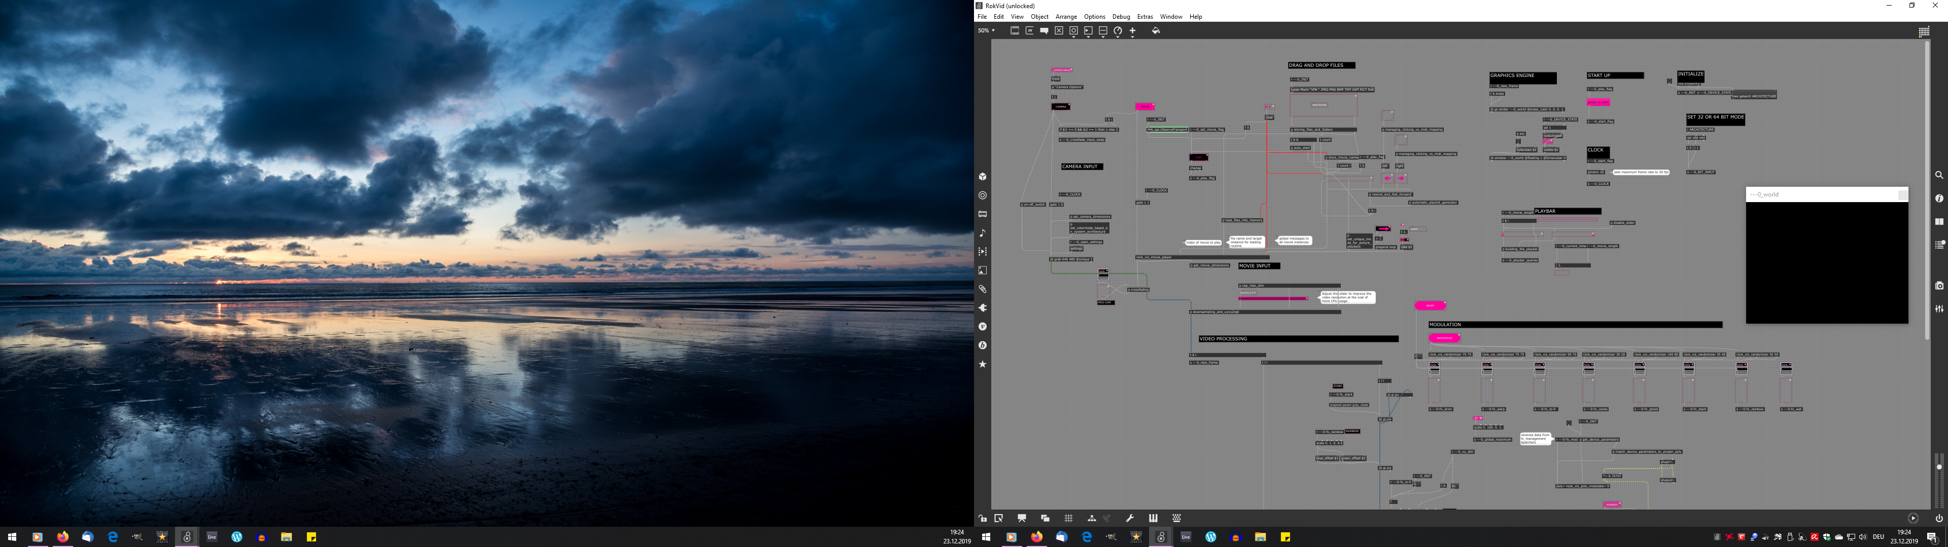This screenshot has width=1948, height=547.
Task: Open the File menu
Action: coord(982,17)
